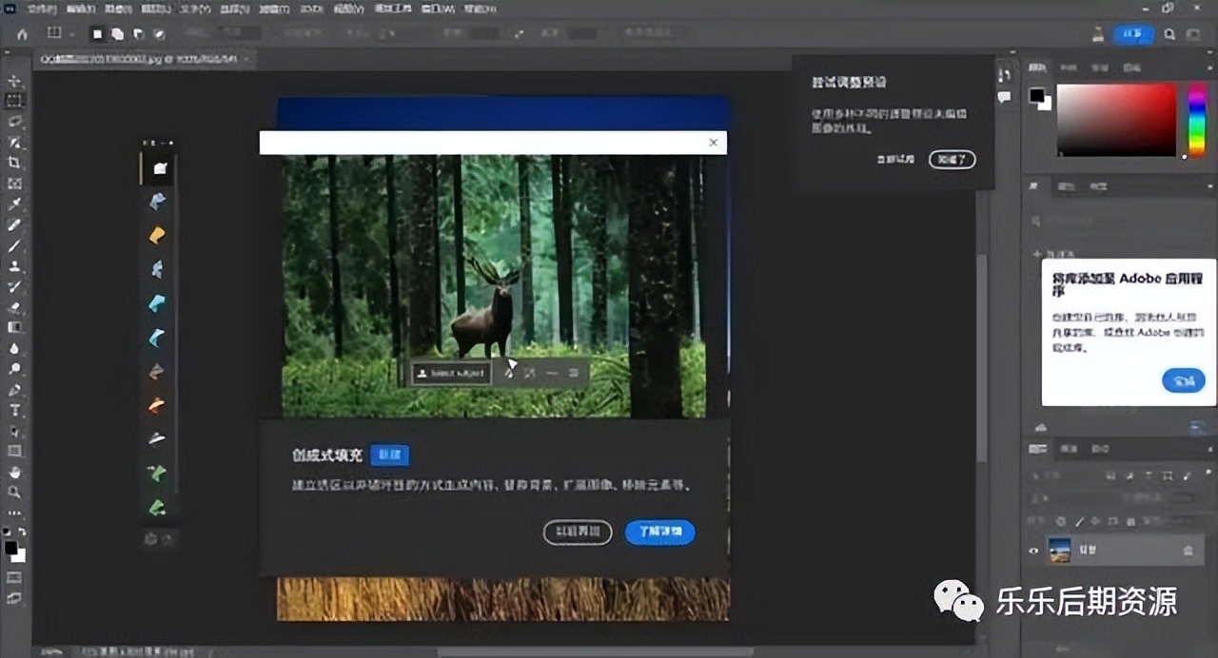Swap foreground and background colors in toolbar
This screenshot has height=658, width=1218.
click(x=22, y=533)
